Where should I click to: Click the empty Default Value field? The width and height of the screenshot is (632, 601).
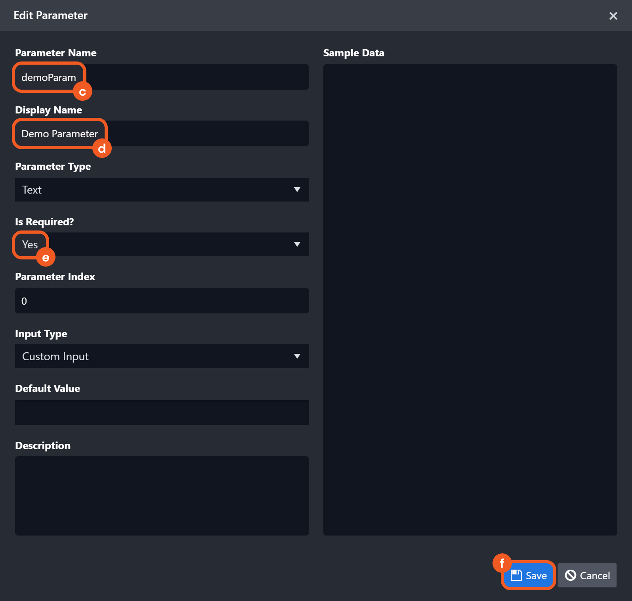click(x=162, y=413)
